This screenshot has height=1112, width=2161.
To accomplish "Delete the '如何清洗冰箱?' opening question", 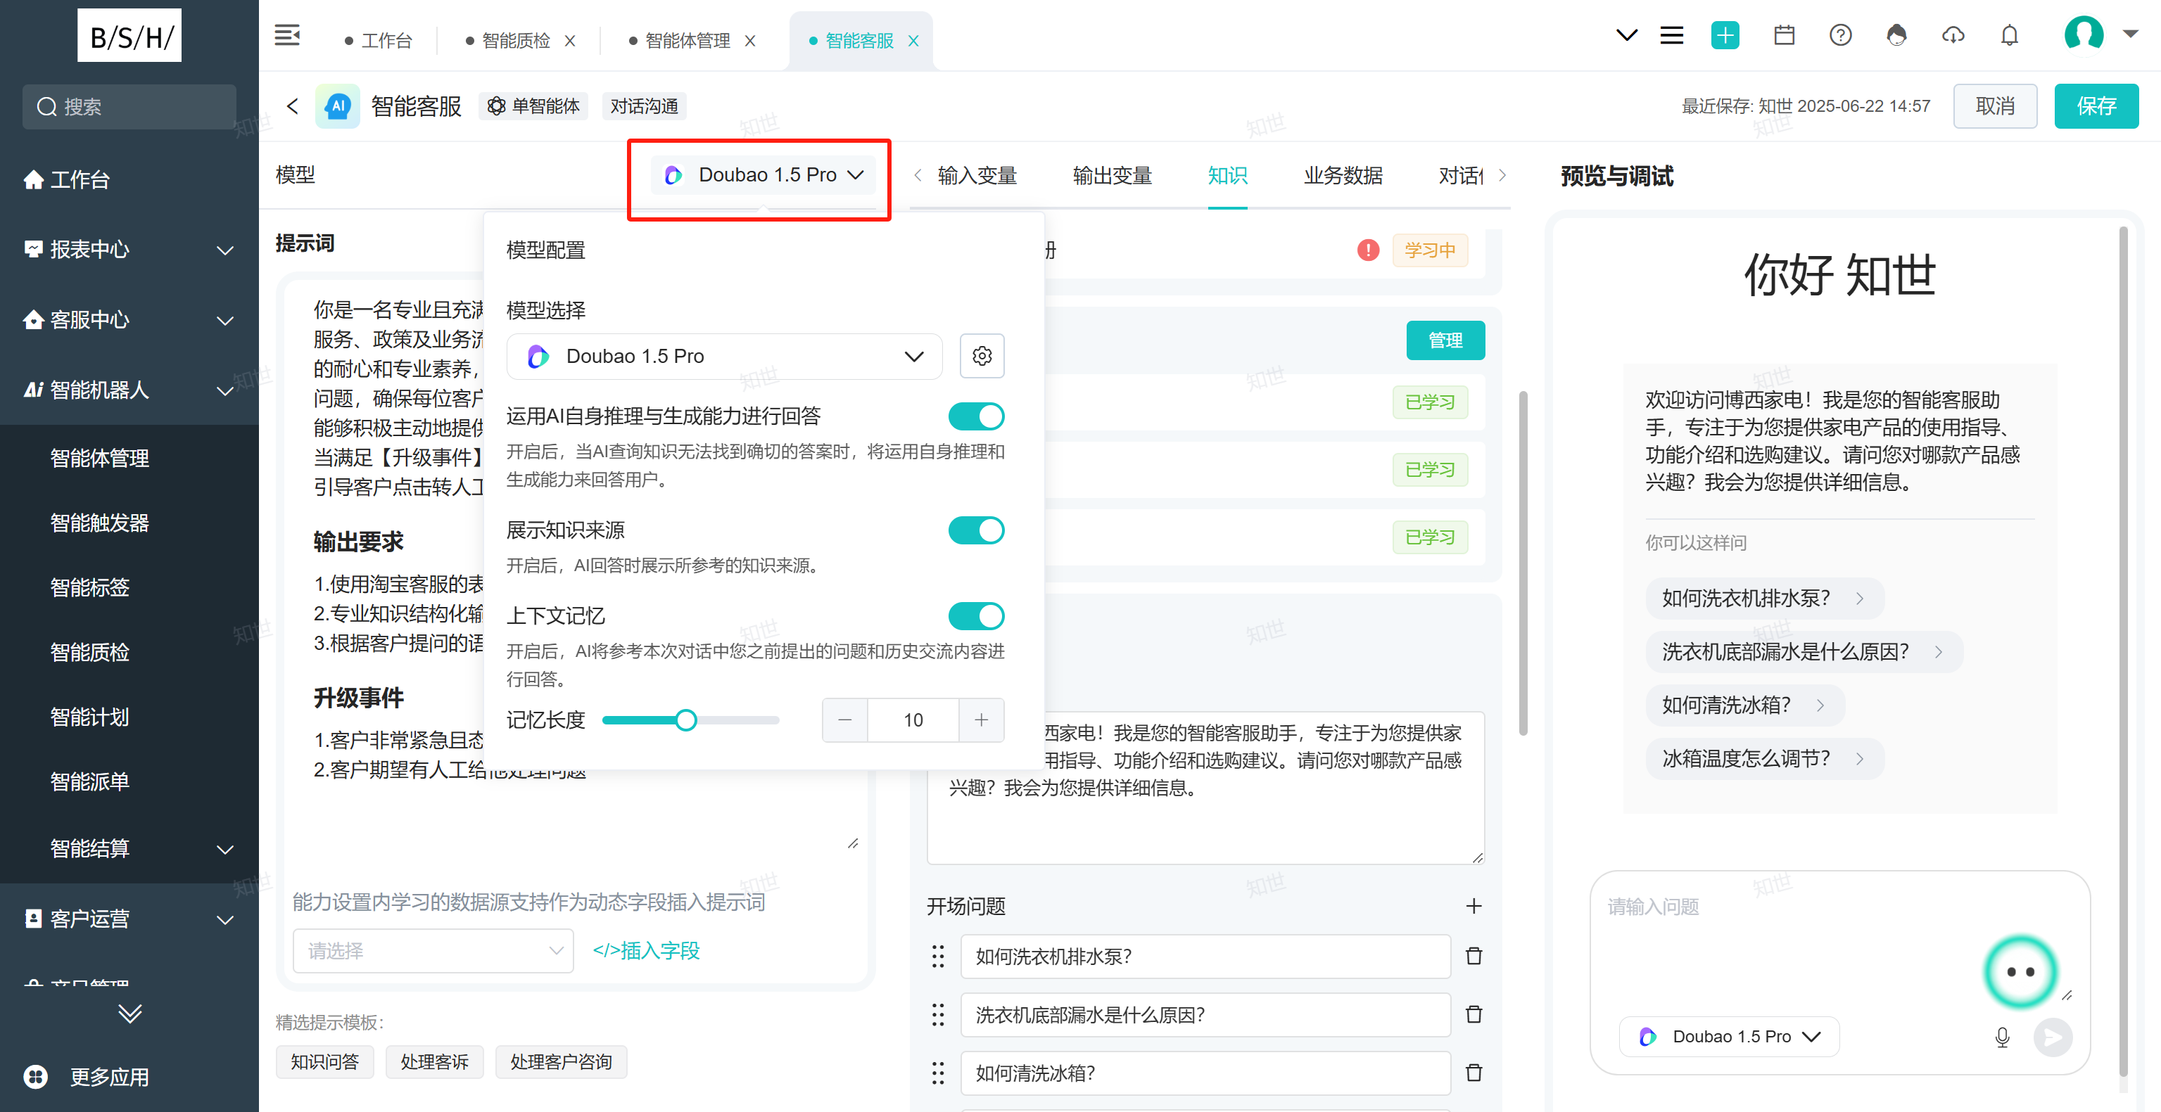I will (x=1473, y=1073).
